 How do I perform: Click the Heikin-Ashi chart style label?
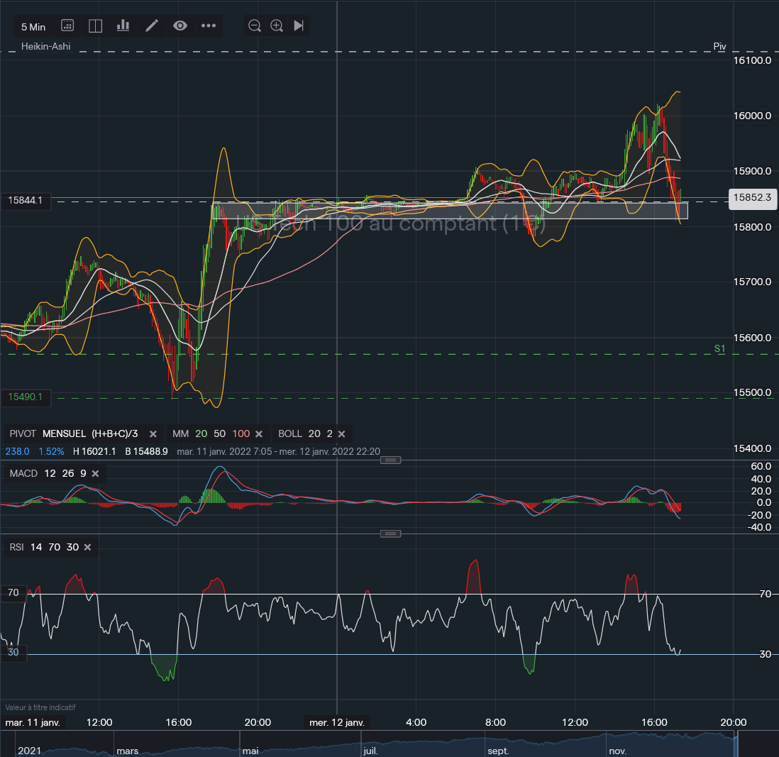[45, 46]
